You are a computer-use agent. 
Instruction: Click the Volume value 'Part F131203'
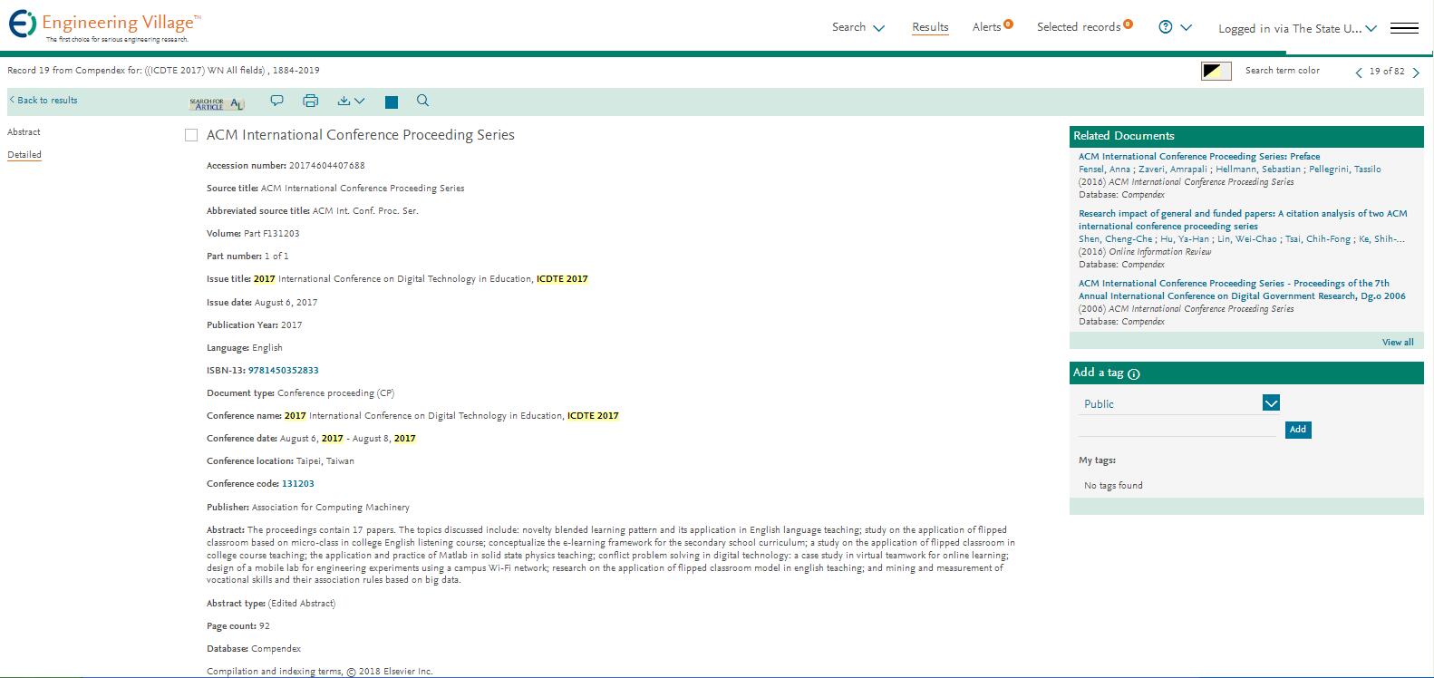[x=272, y=234]
